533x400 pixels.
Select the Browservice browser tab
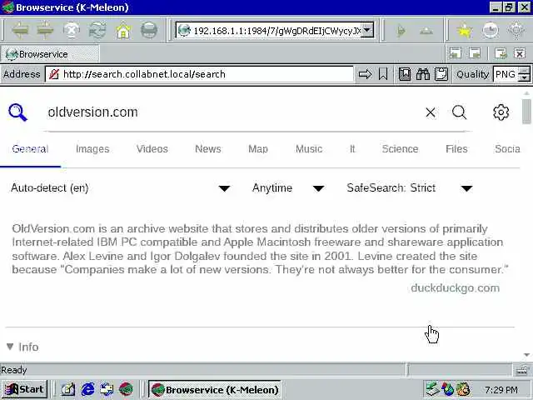click(x=50, y=54)
